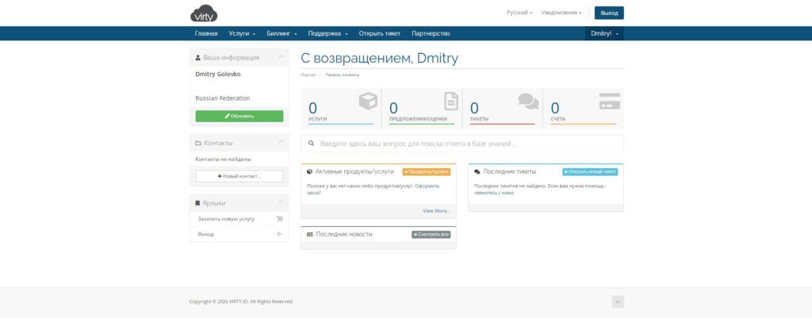The width and height of the screenshot is (812, 318).
Task: Click the Выход shortcut in Ярлыки
Action: pos(239,234)
